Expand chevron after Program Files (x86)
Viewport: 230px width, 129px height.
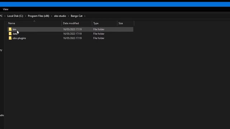(52, 16)
